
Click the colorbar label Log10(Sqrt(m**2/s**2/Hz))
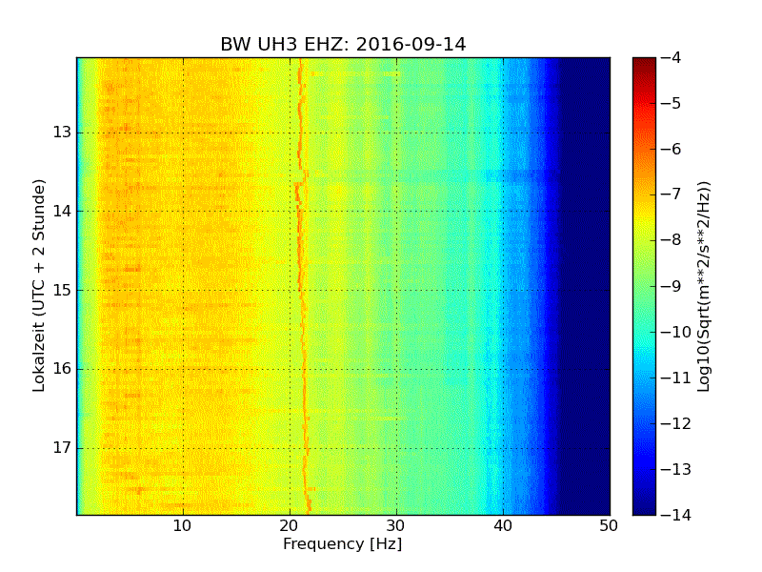coord(703,287)
